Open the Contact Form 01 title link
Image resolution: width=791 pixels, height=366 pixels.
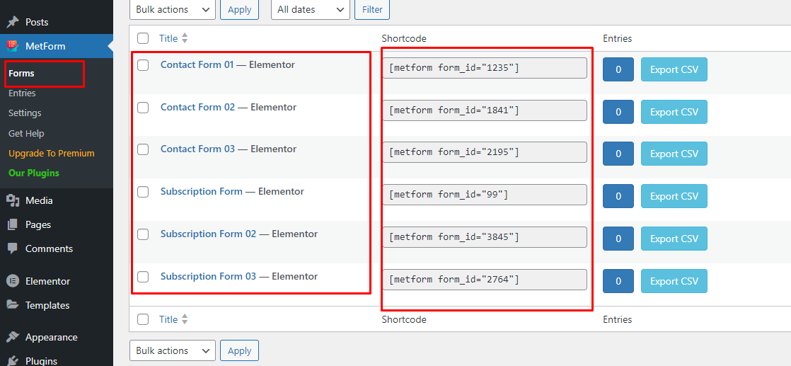coord(197,64)
